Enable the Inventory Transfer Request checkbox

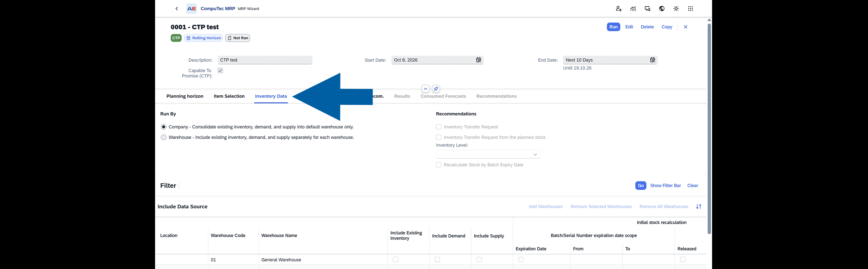[439, 127]
